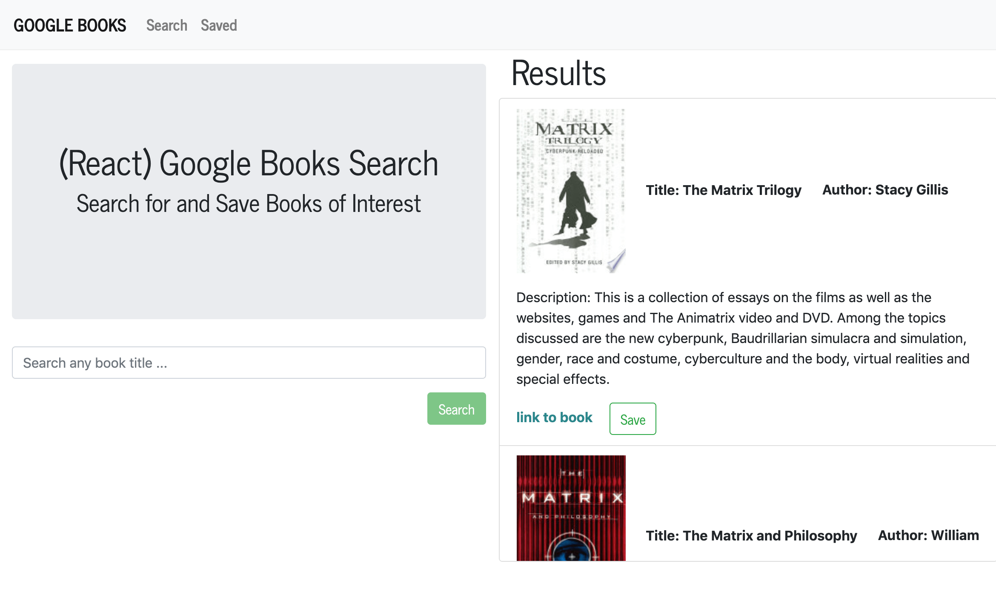996x589 pixels.
Task: Click the Results heading
Action: pyautogui.click(x=558, y=74)
